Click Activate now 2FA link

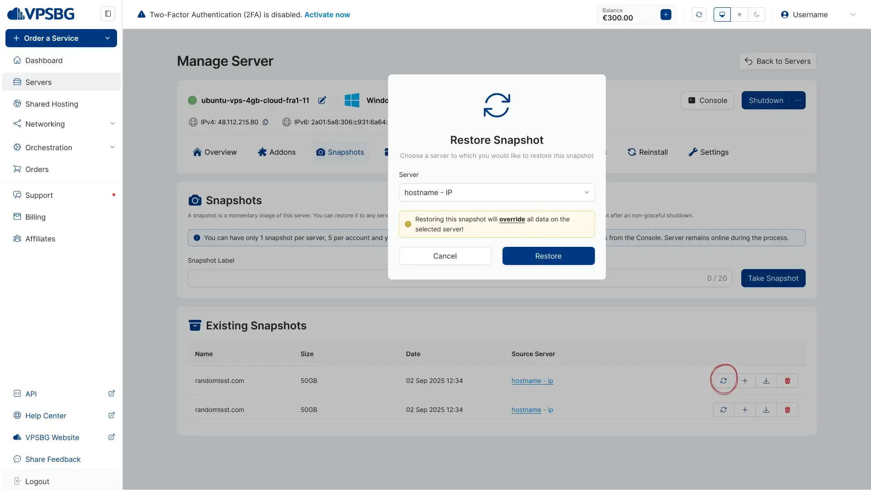point(327,15)
